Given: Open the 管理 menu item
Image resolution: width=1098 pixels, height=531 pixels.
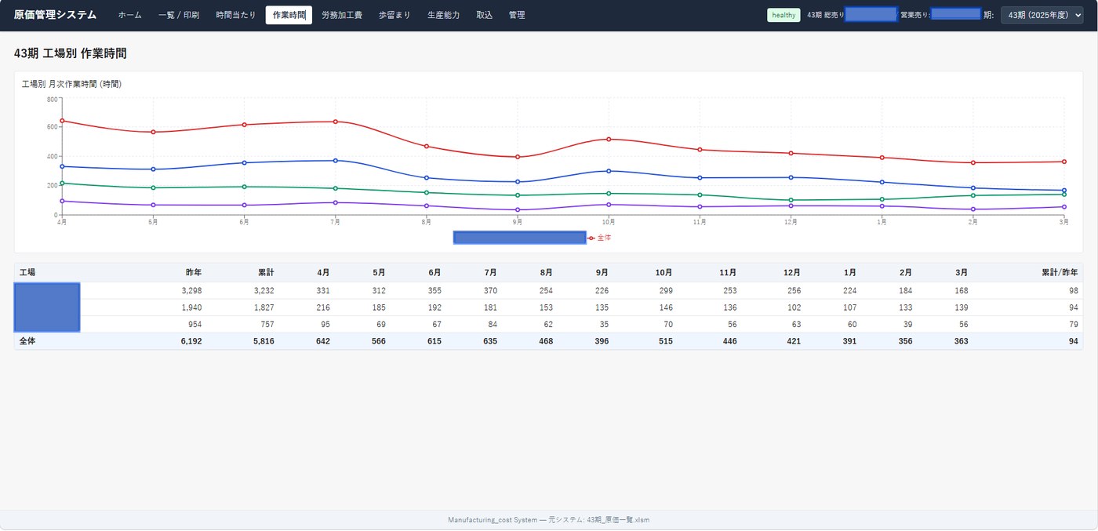Looking at the screenshot, I should tap(517, 15).
